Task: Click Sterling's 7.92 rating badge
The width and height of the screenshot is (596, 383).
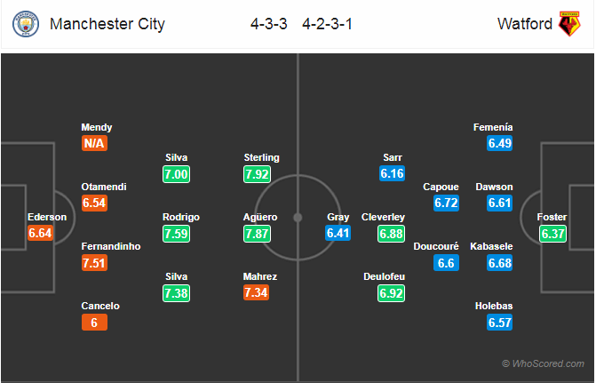Action: coord(257,174)
